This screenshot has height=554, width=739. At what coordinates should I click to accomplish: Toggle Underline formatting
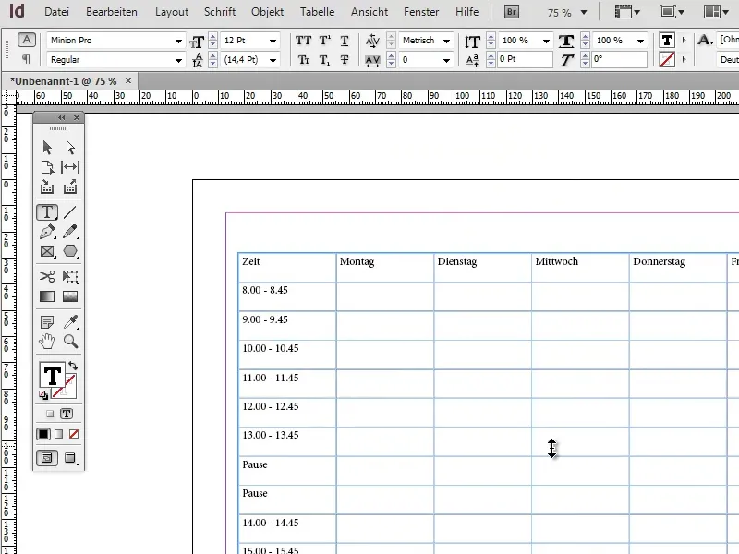pyautogui.click(x=345, y=41)
